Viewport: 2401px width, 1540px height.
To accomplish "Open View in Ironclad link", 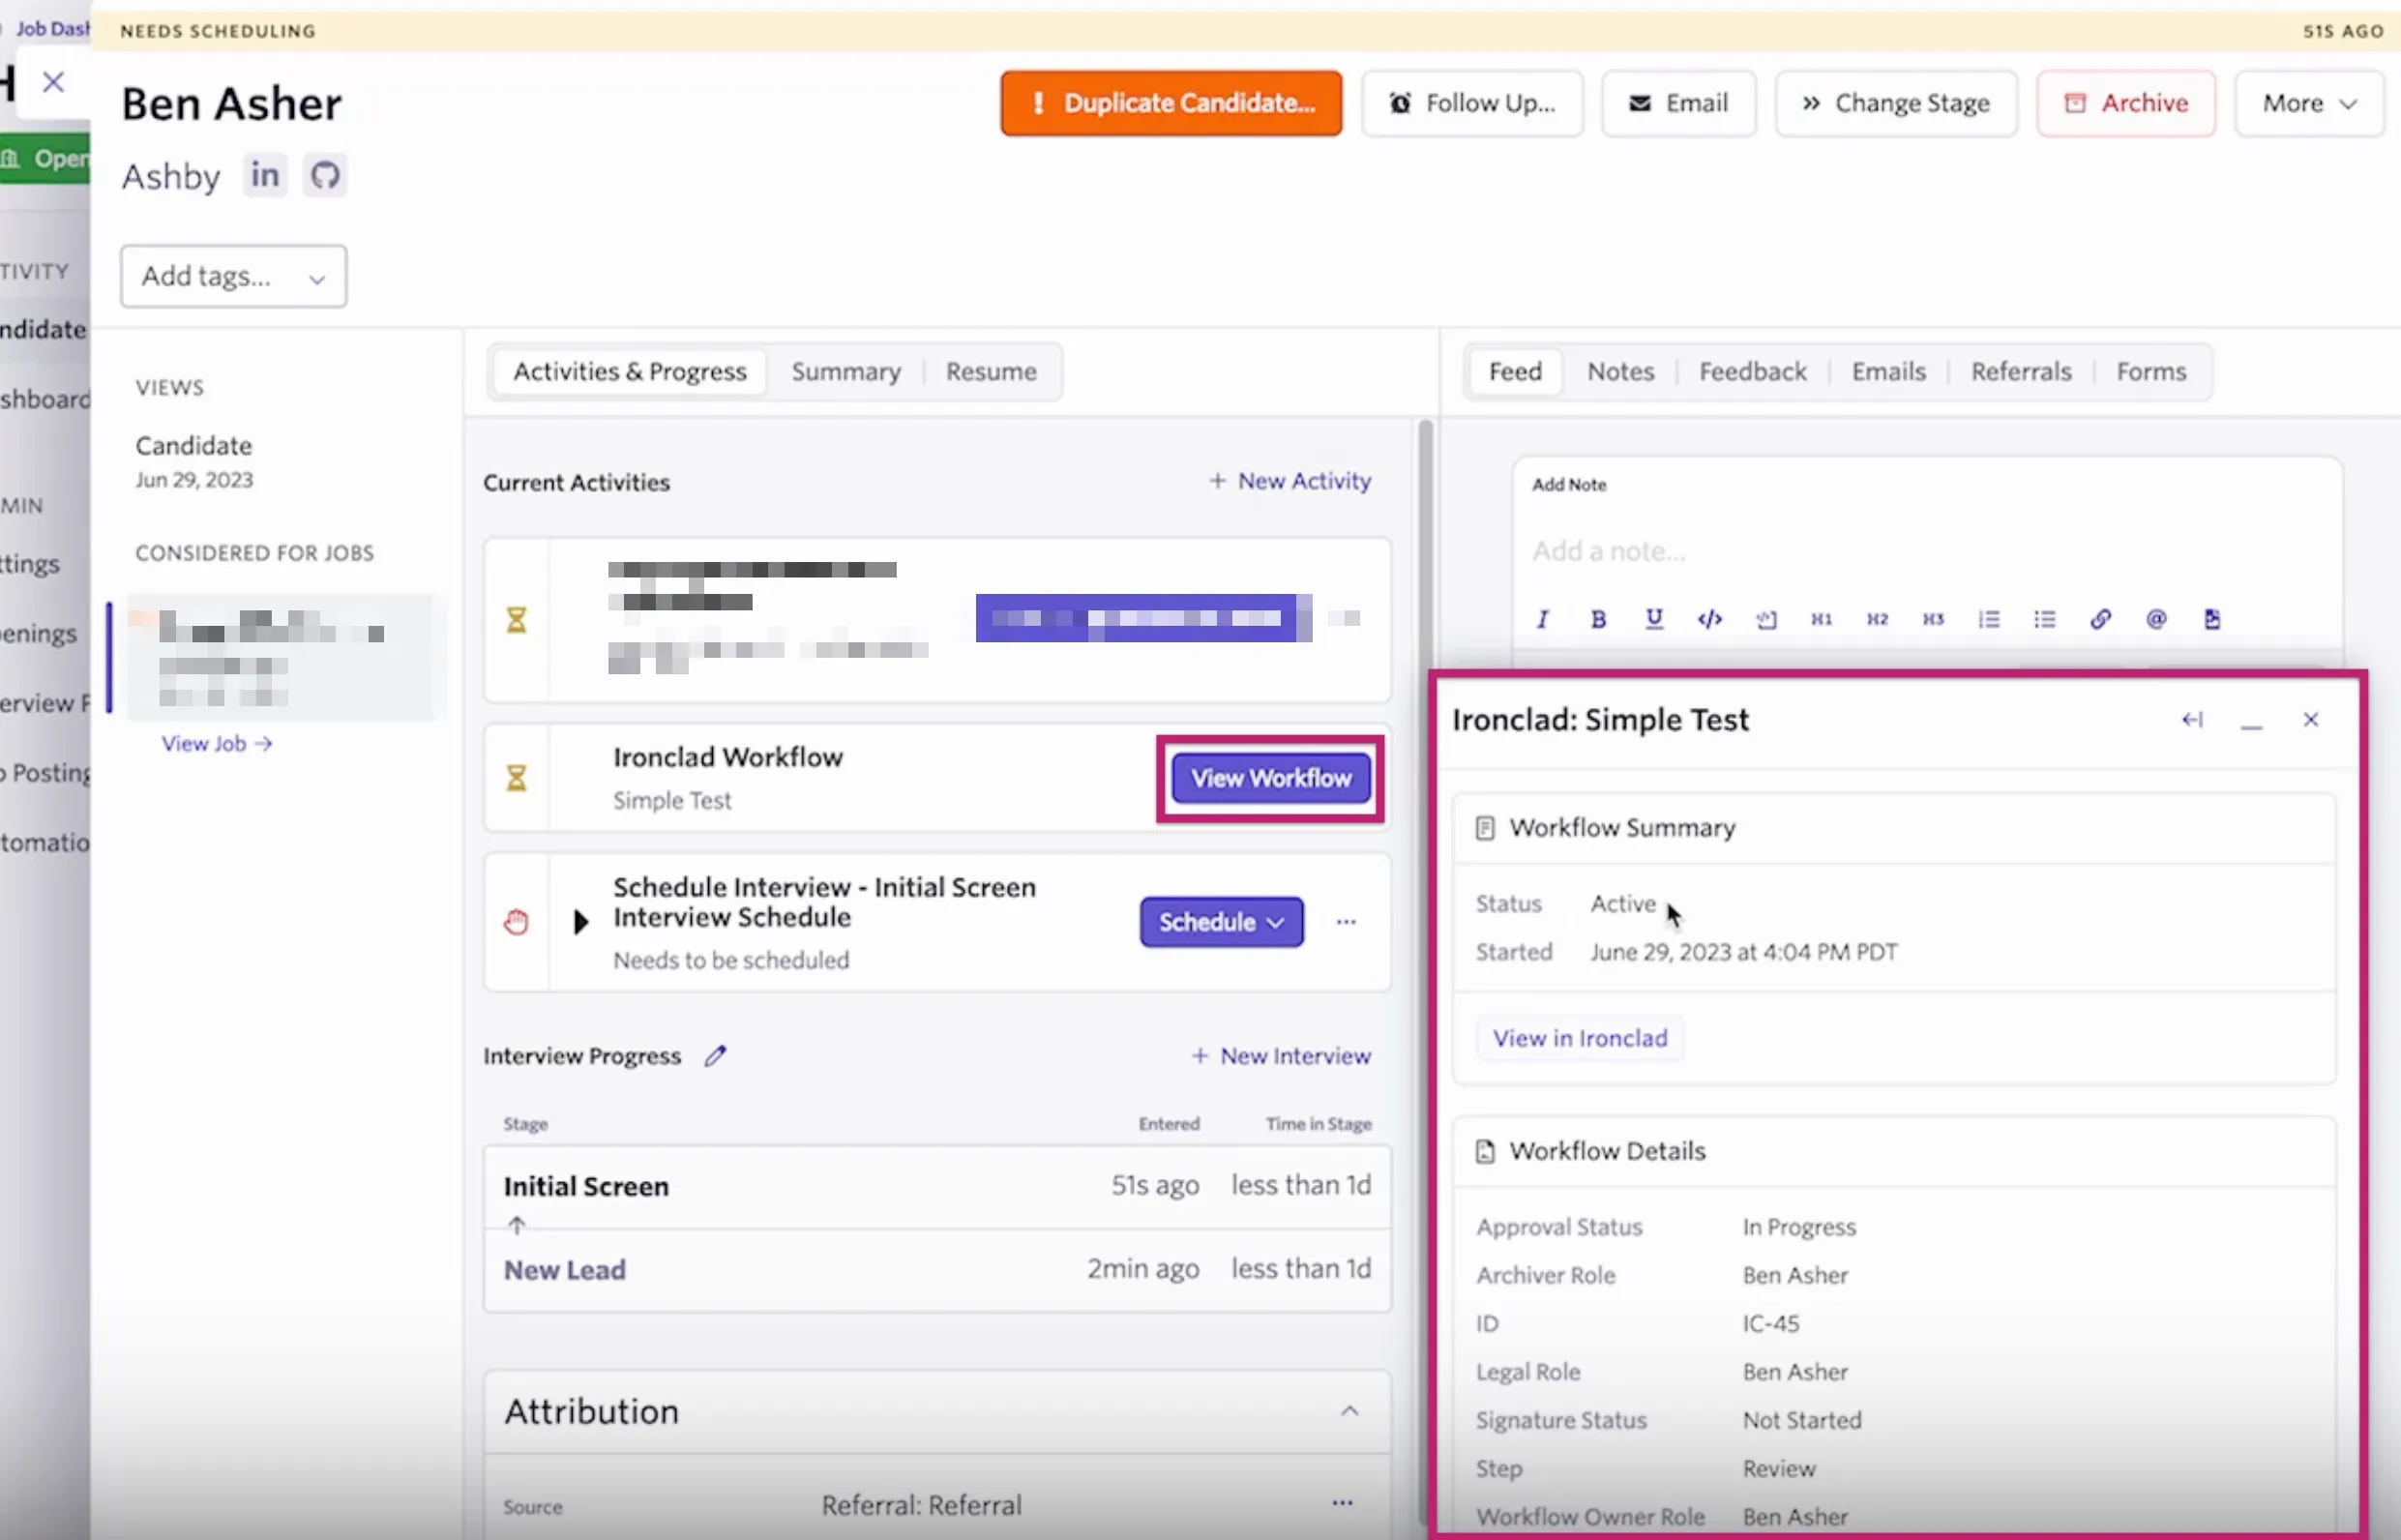I will (x=1580, y=1038).
